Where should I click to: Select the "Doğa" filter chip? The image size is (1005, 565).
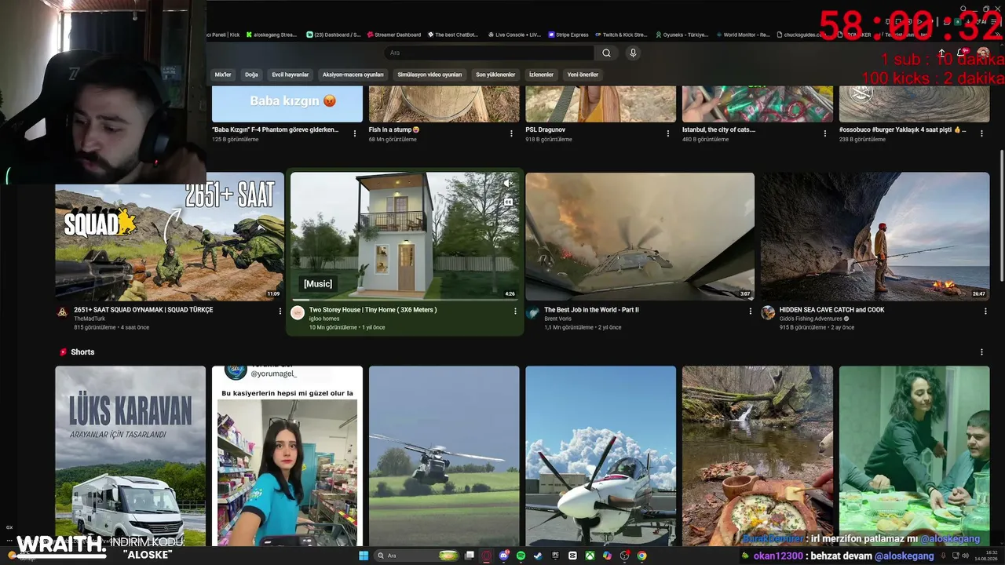pos(251,75)
